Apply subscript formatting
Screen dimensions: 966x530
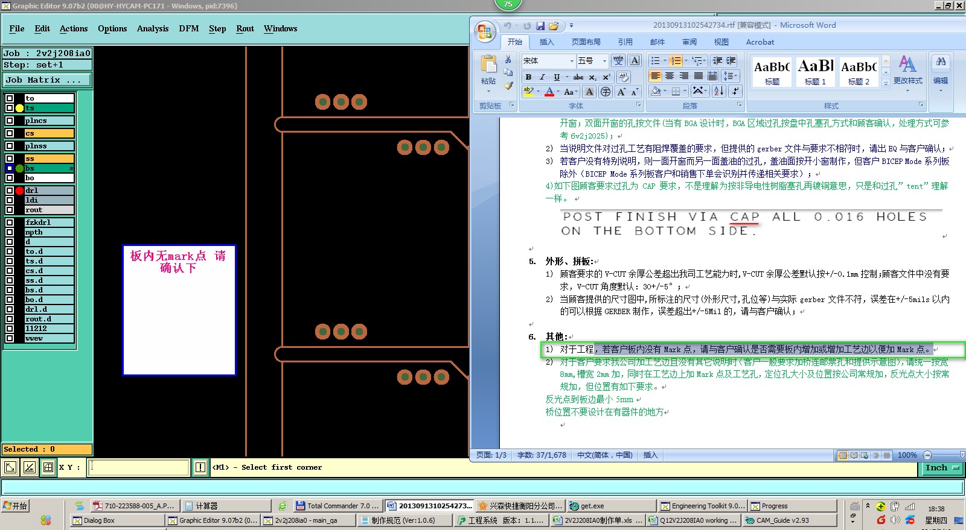593,77
